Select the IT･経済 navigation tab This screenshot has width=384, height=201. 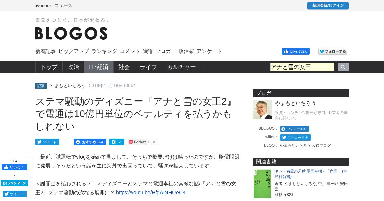click(x=99, y=67)
